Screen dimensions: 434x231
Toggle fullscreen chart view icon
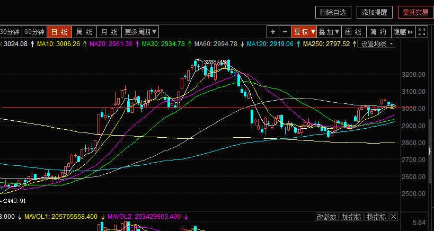coord(422,32)
